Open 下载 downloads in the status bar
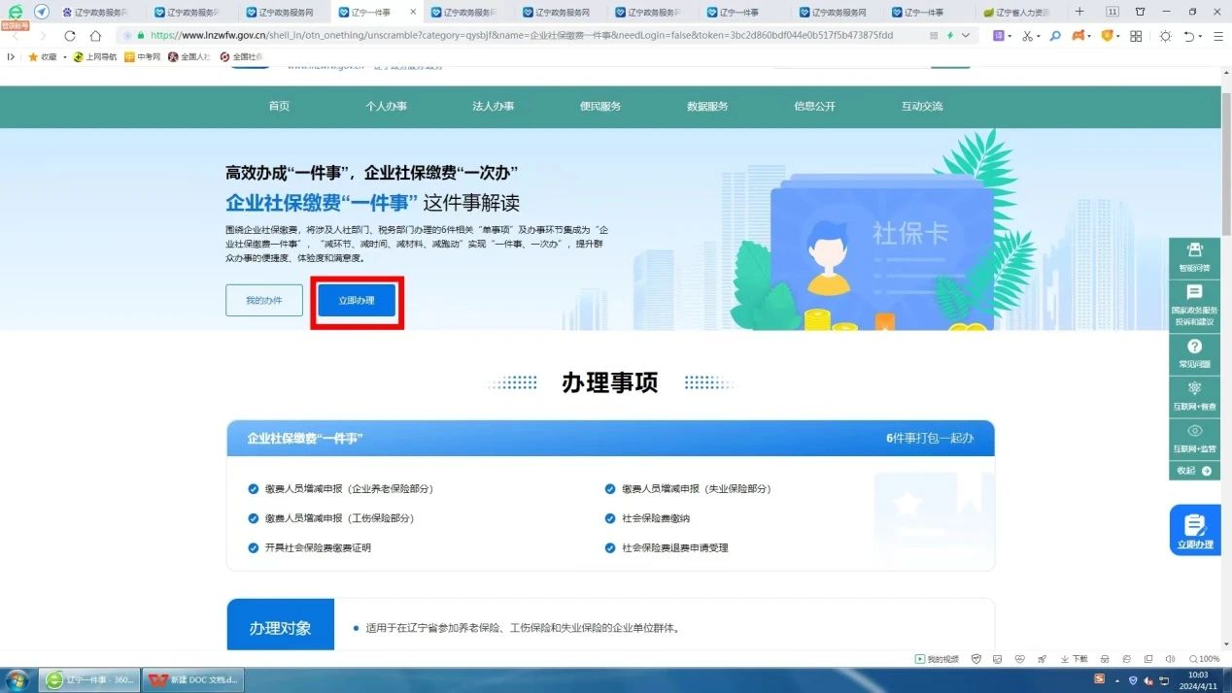 click(1074, 659)
